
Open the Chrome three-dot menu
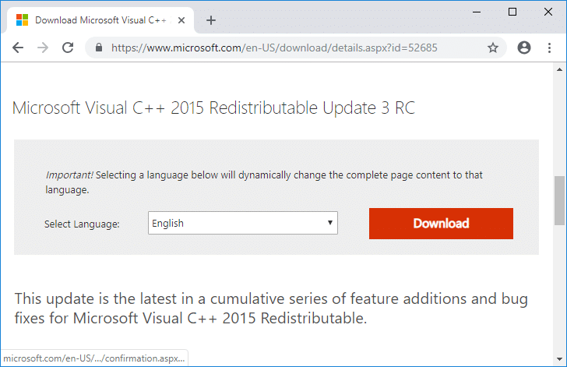click(x=550, y=48)
